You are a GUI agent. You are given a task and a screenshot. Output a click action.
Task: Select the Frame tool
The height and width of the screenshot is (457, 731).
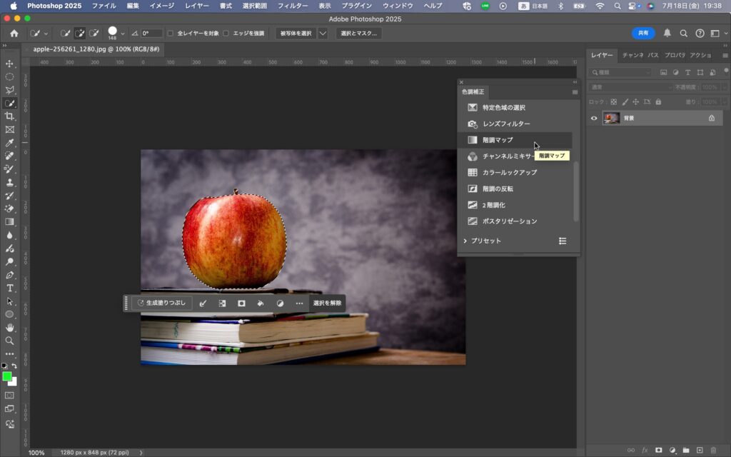pyautogui.click(x=9, y=130)
